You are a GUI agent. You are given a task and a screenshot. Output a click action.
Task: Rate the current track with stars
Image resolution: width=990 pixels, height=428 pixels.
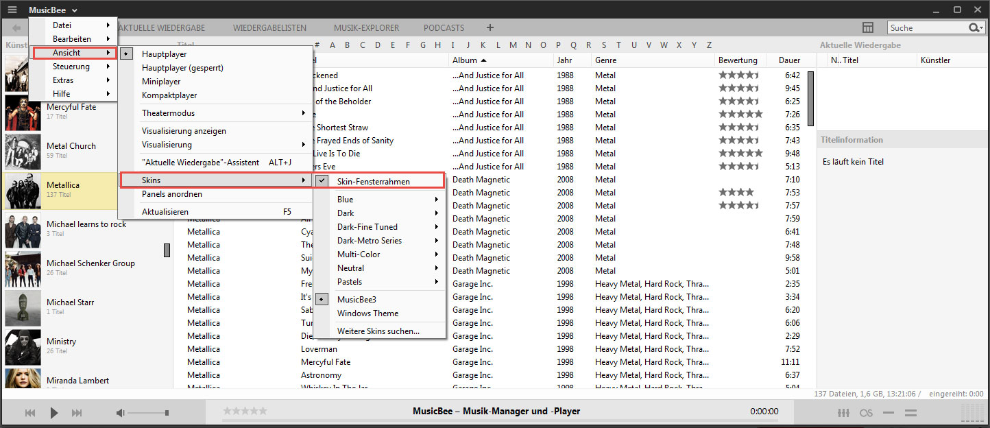(245, 411)
